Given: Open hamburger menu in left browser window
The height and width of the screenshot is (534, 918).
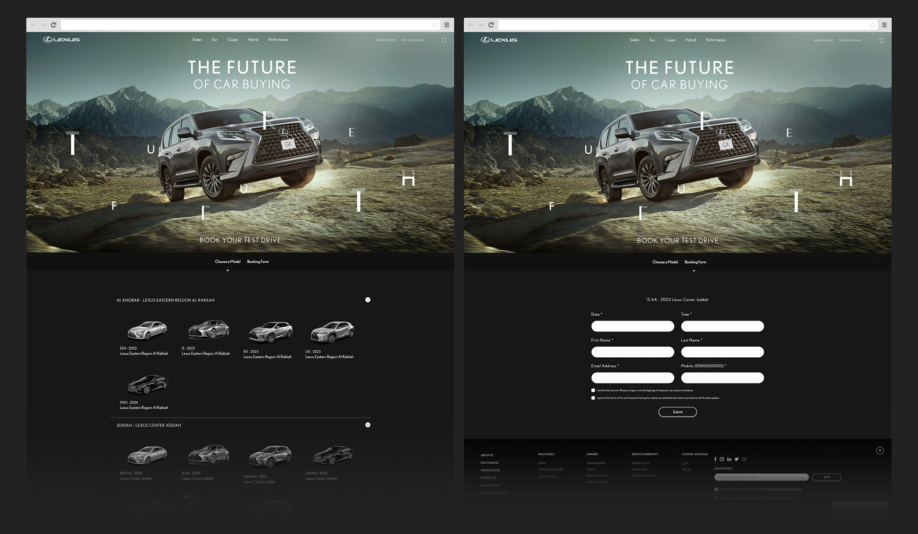Looking at the screenshot, I should (447, 25).
